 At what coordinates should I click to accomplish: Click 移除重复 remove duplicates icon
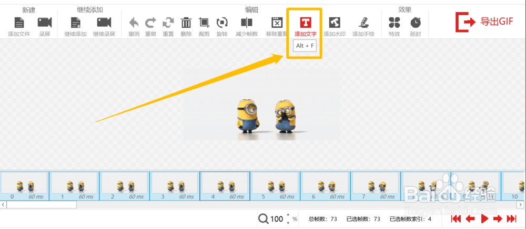tap(277, 23)
